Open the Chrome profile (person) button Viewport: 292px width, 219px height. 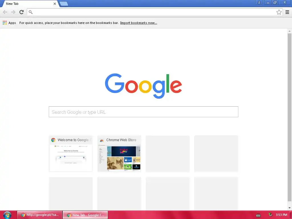(x=259, y=2)
